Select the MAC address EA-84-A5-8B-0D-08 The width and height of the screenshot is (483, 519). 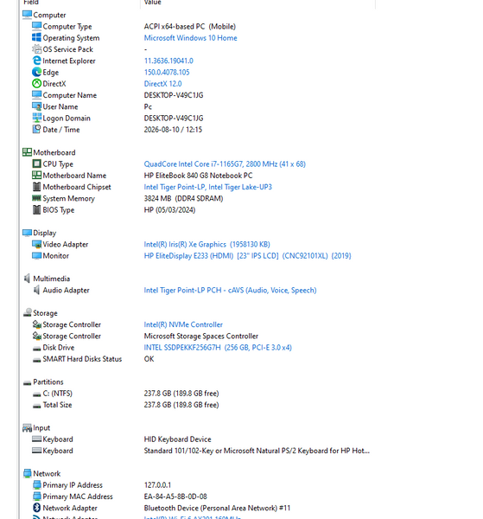(175, 497)
